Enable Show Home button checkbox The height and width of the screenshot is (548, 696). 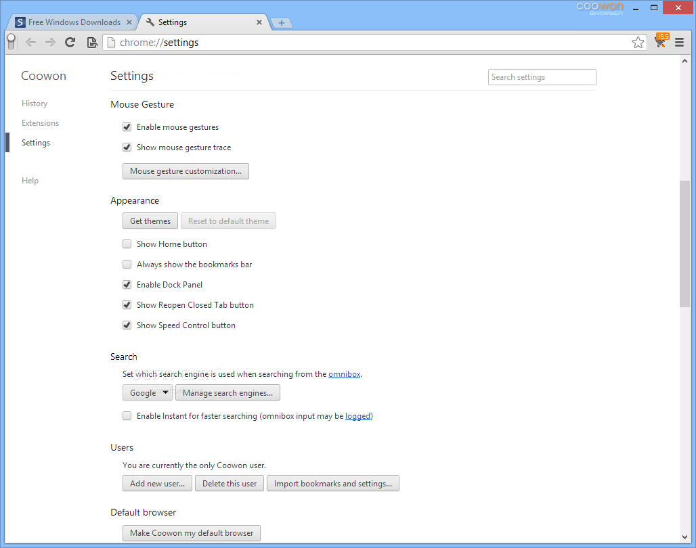(127, 244)
